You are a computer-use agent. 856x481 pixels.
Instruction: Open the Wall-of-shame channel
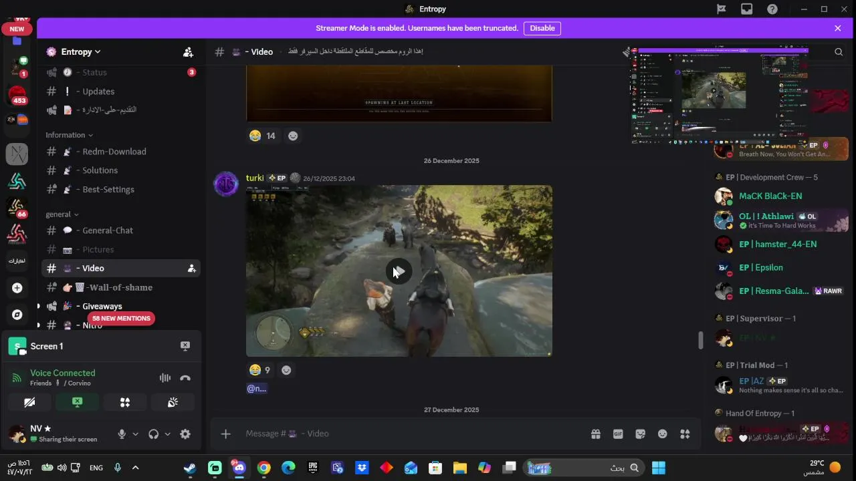[x=120, y=287]
